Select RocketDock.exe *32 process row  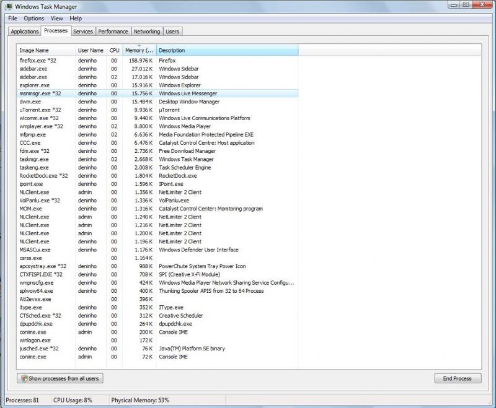click(x=157, y=176)
